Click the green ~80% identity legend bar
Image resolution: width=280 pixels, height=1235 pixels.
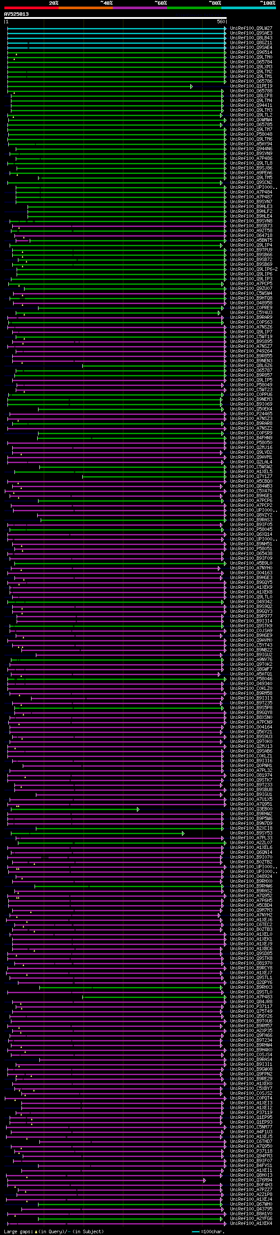pos(194,8)
